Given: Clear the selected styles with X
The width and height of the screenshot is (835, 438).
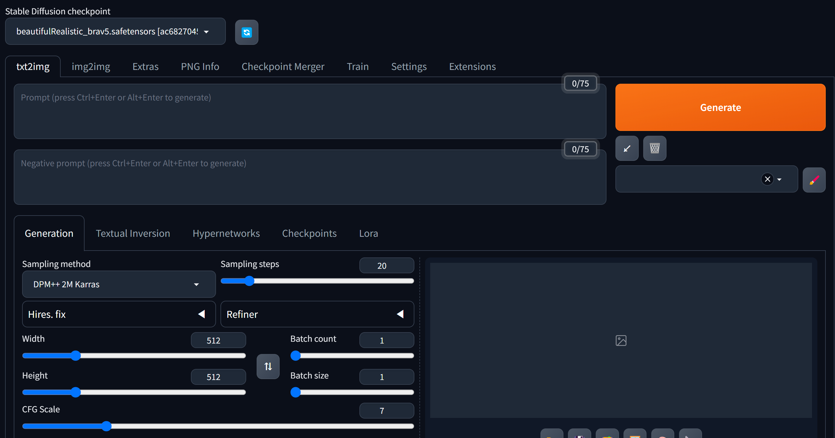Looking at the screenshot, I should pos(767,179).
